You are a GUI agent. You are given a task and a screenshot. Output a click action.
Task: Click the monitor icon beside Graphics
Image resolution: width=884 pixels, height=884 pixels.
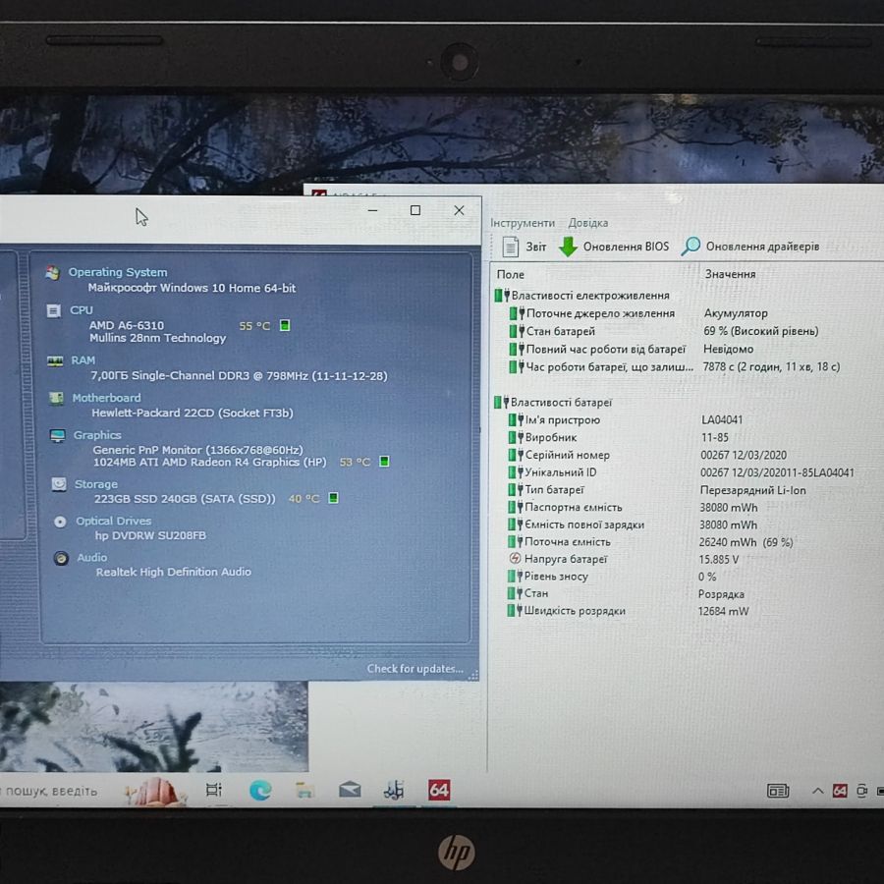click(57, 436)
